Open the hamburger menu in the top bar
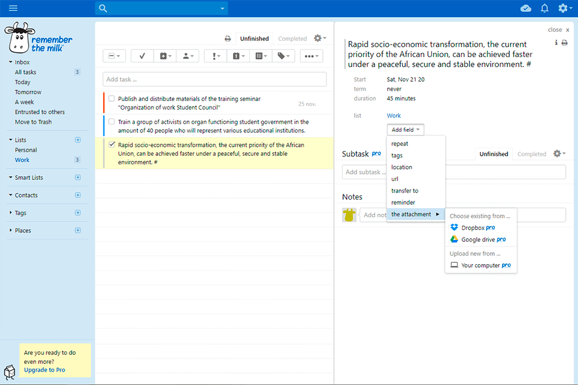The height and width of the screenshot is (385, 578). 13,8
